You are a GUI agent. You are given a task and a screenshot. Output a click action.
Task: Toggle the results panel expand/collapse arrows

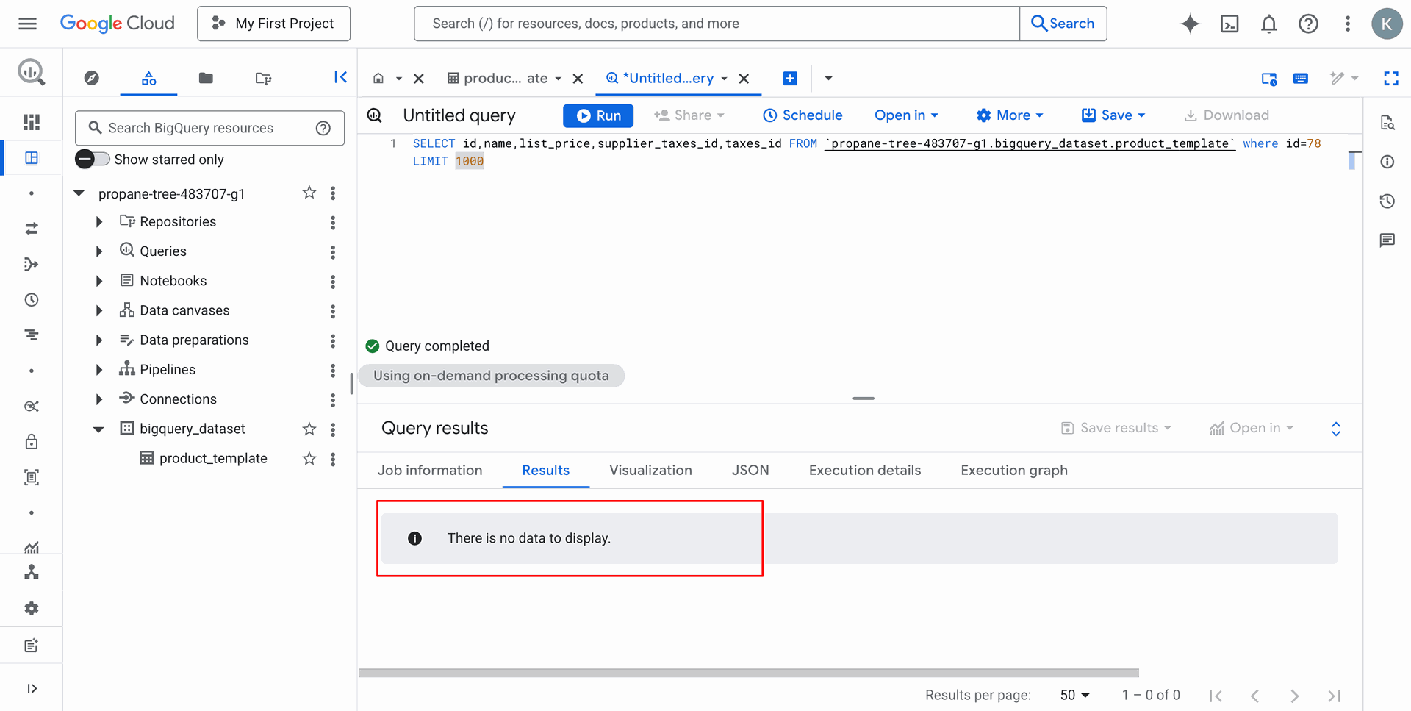point(1336,429)
